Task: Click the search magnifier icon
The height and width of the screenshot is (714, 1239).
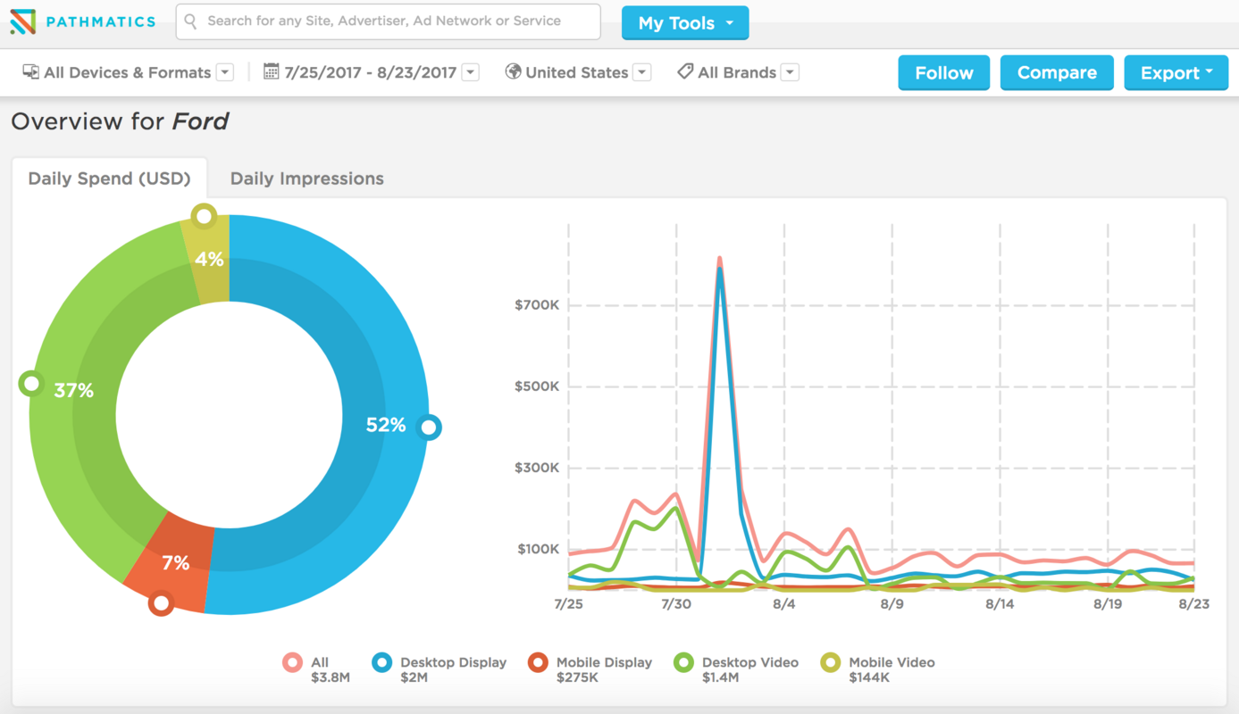Action: point(190,21)
